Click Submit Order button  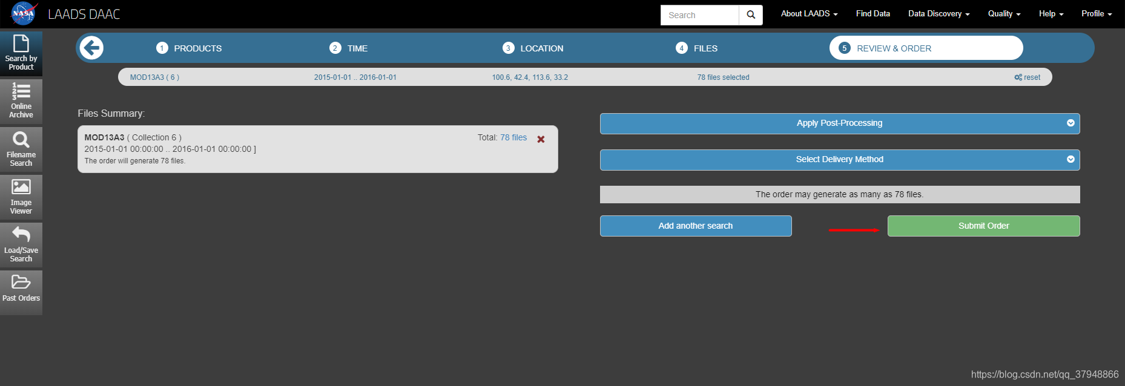pos(984,226)
